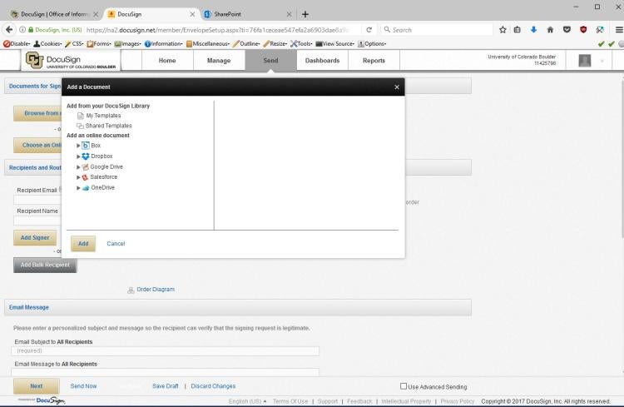Click Discard Changes link

tap(213, 386)
